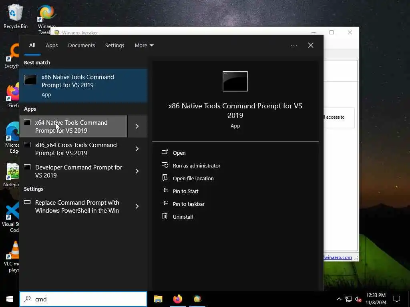Expand arrow for Developer Command Prompt result
Viewport: 410px width, 307px height.
(137, 171)
